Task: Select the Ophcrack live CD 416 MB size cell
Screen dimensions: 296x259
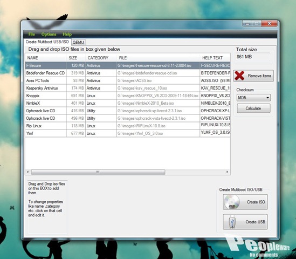Action: pos(75,111)
